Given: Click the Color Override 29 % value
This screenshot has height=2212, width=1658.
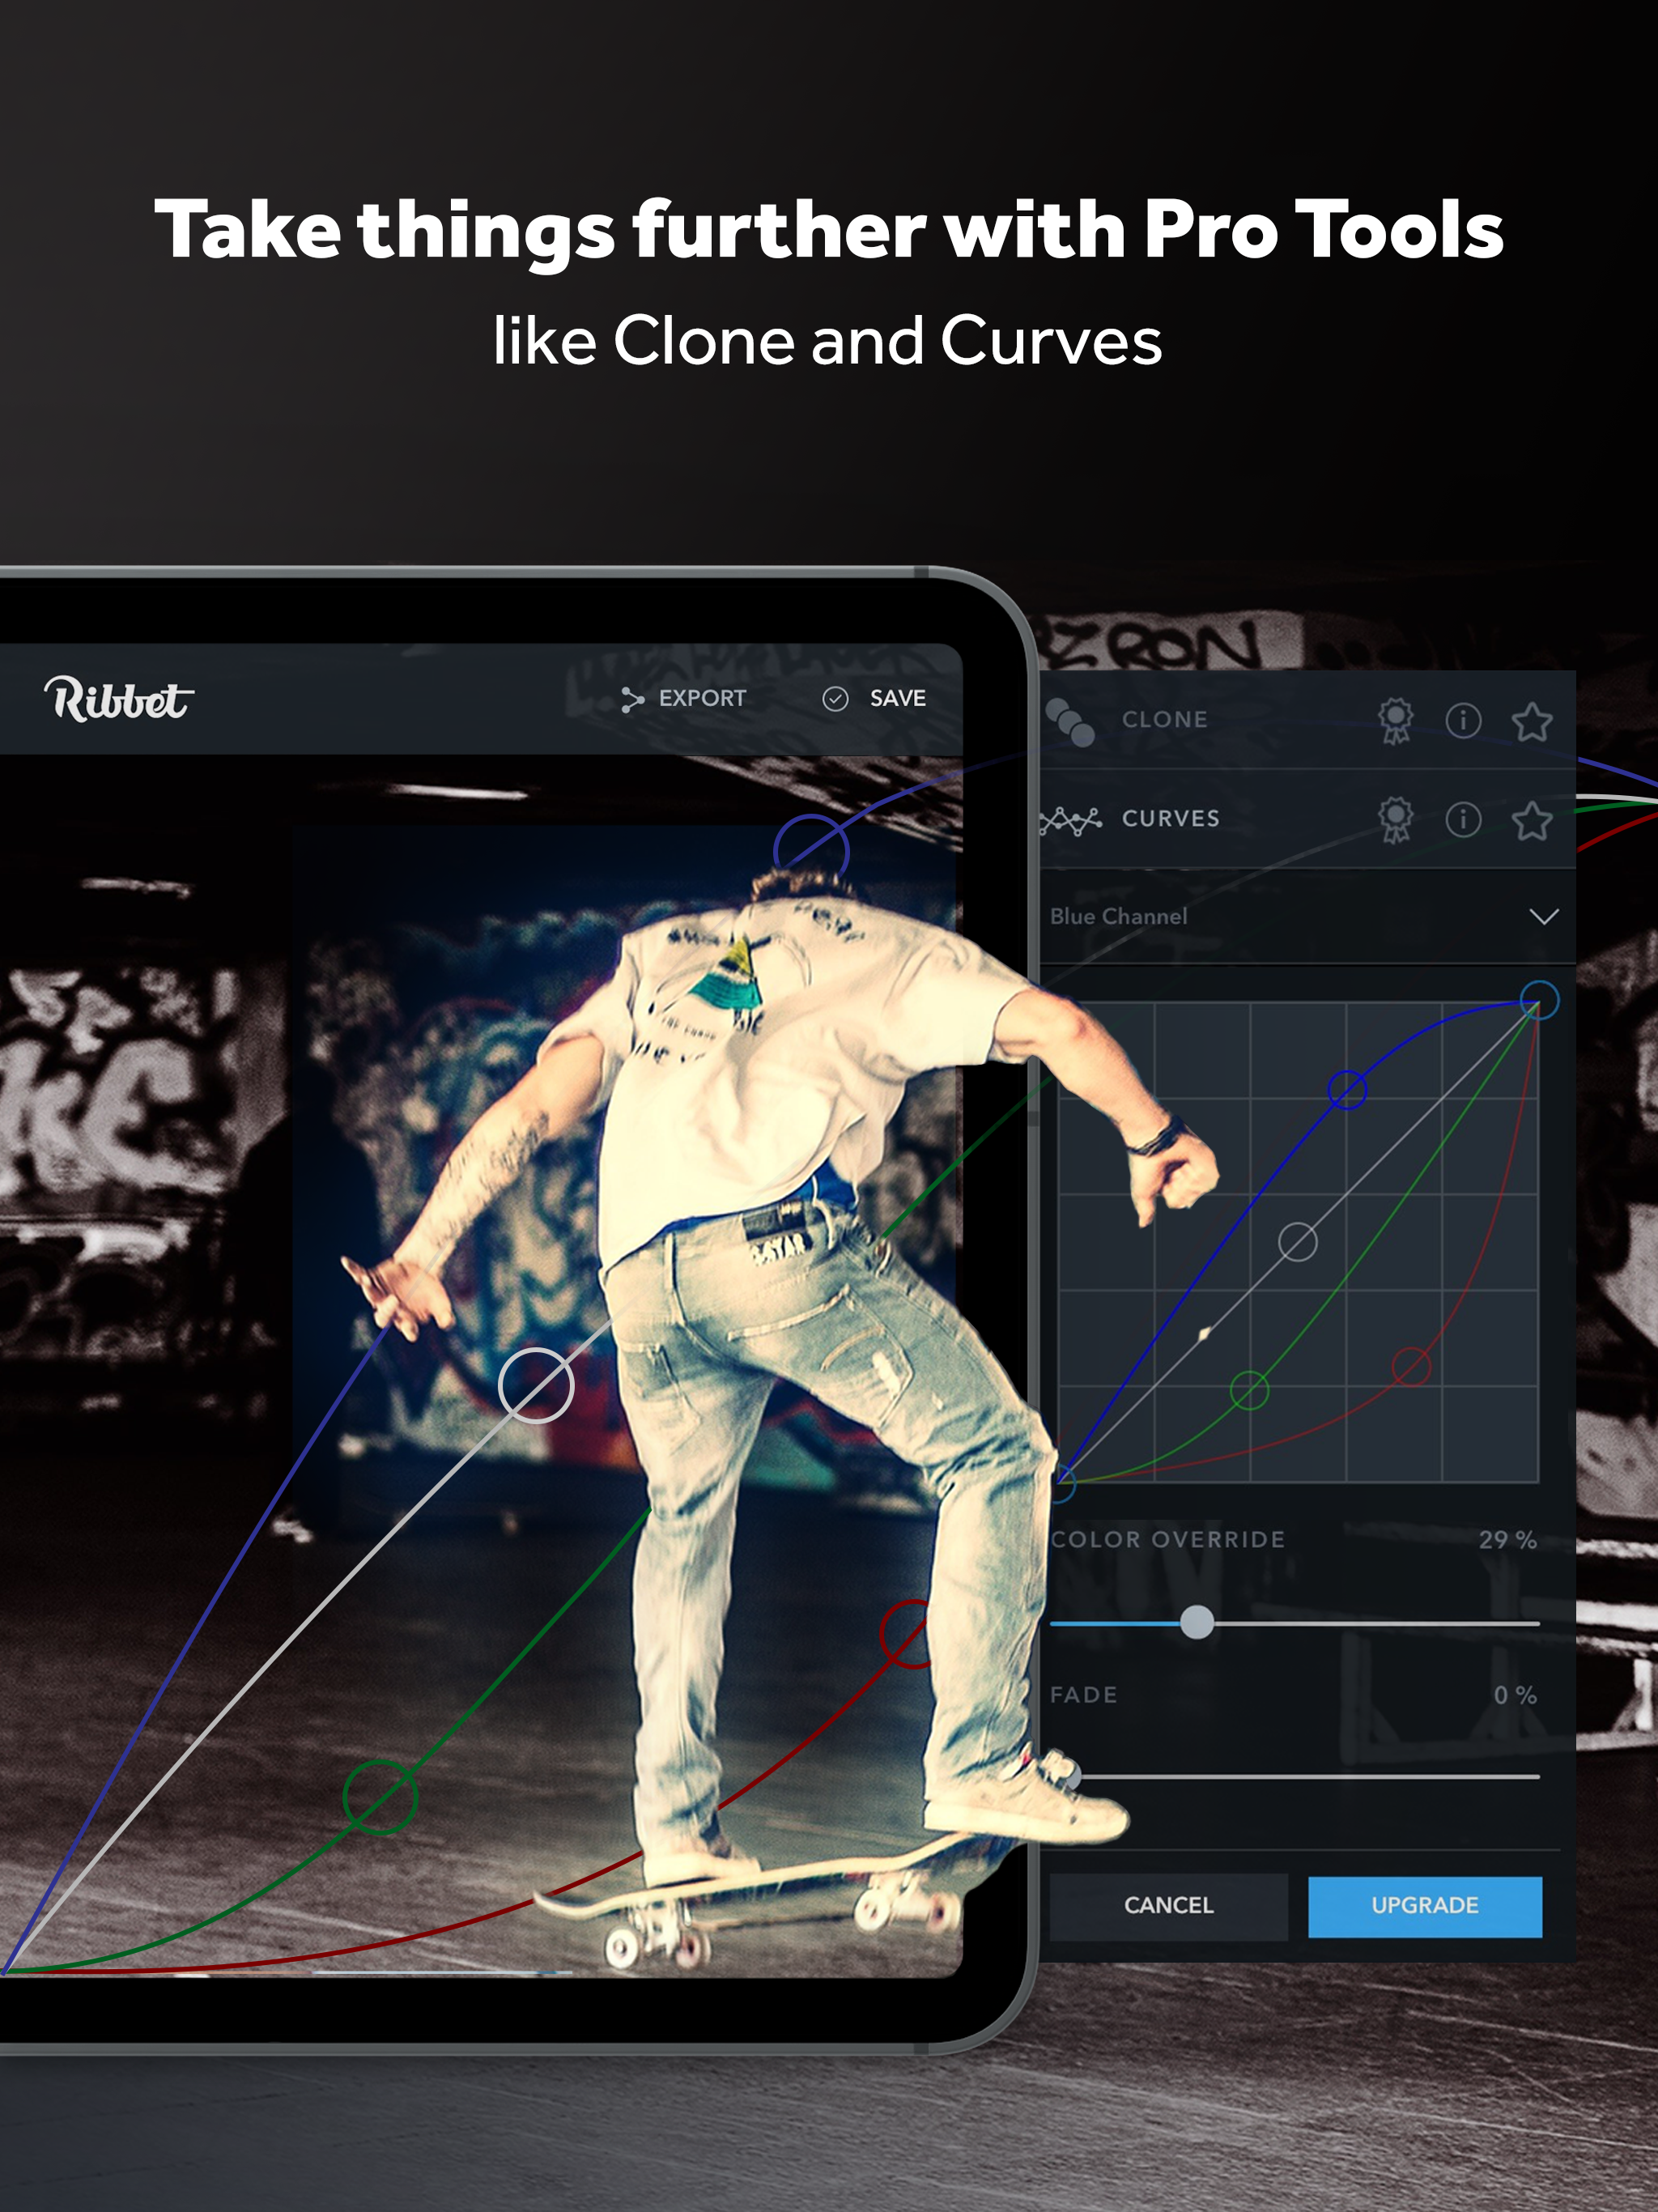Looking at the screenshot, I should [1508, 1540].
